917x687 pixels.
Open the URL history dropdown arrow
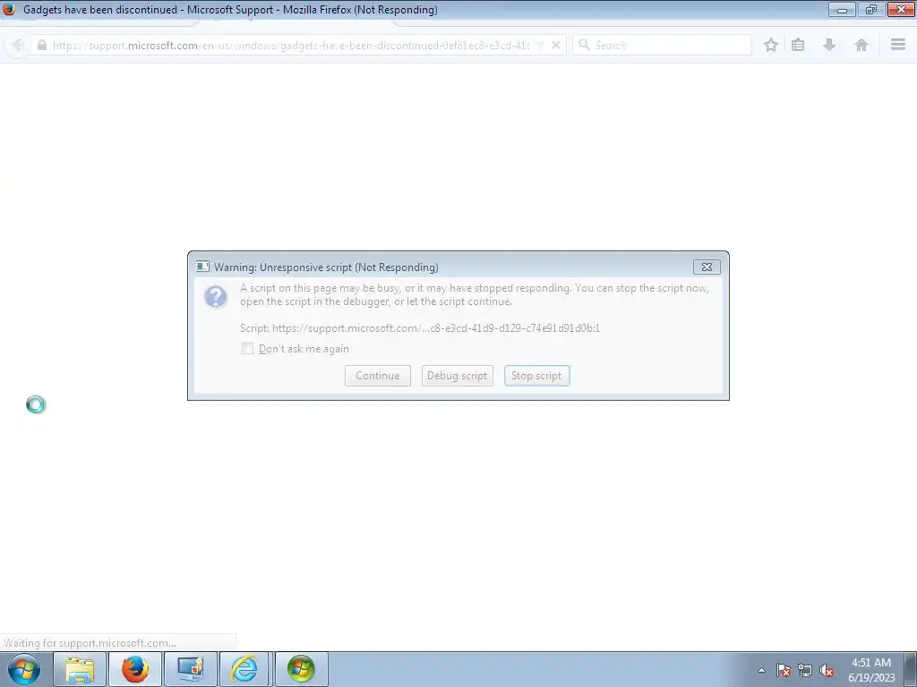point(540,45)
